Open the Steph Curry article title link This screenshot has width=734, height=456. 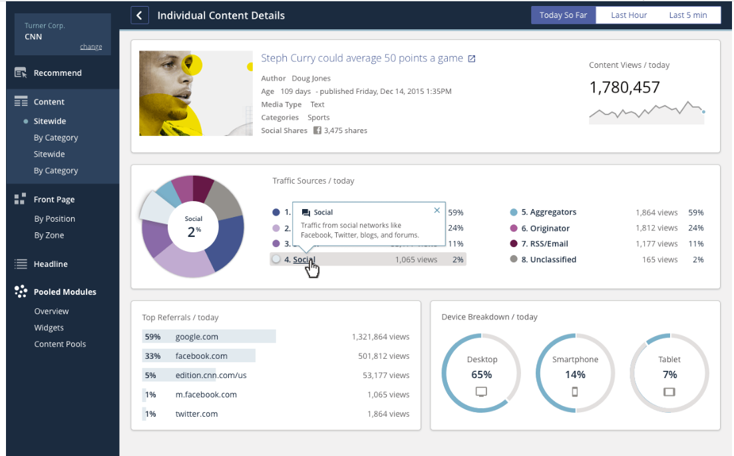[362, 58]
